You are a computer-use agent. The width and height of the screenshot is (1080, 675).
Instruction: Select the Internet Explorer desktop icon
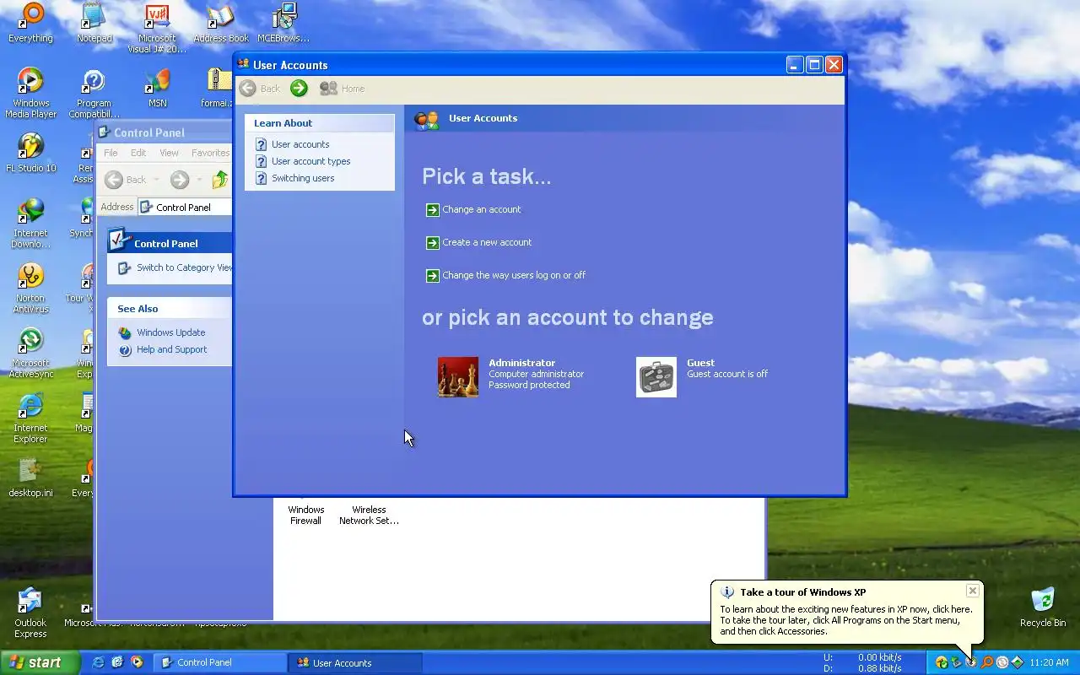[x=30, y=418]
